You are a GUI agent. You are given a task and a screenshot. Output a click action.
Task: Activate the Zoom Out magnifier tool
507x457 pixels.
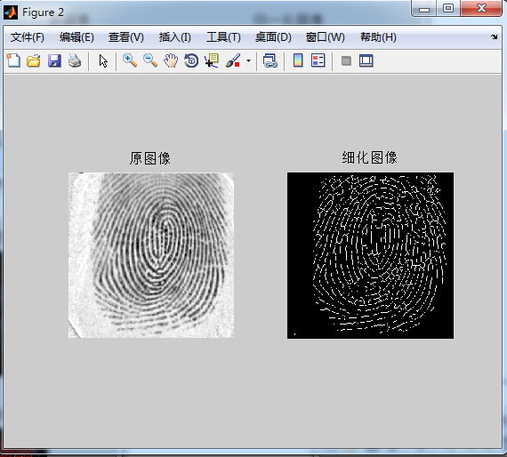tap(150, 60)
